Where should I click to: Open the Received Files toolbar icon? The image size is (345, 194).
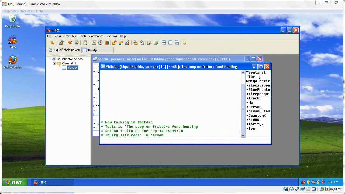[x=135, y=43]
